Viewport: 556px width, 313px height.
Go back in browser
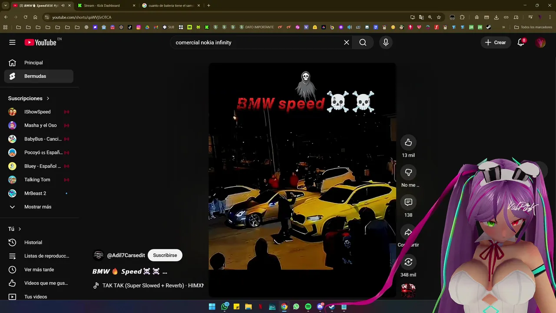[6, 17]
